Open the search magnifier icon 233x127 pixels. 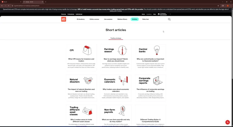(x=169, y=19)
